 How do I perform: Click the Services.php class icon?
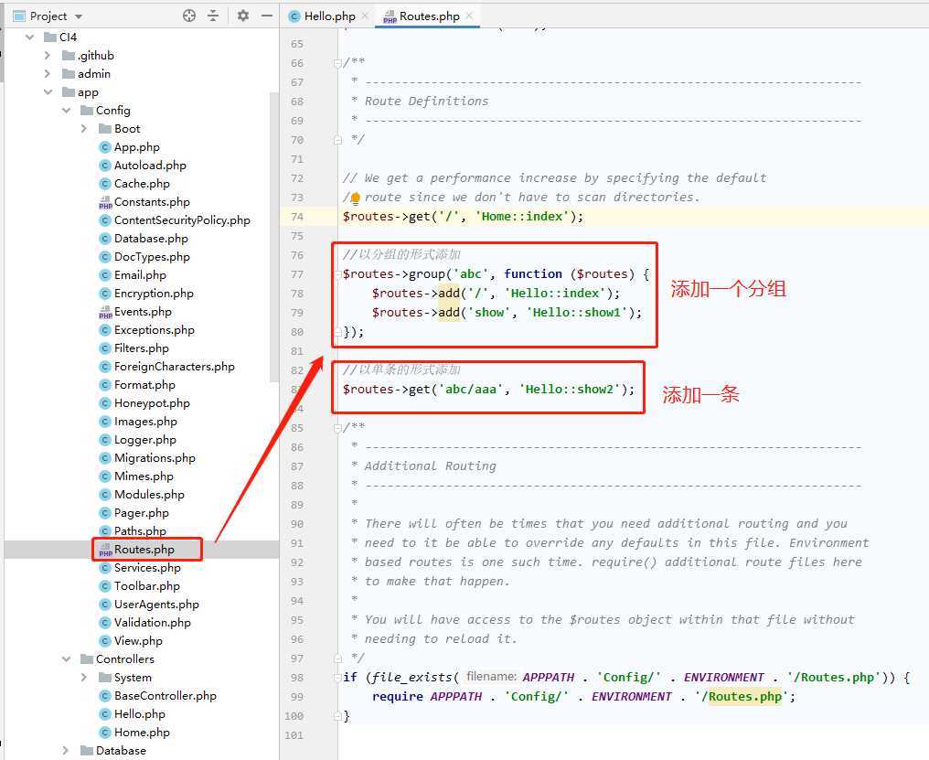[105, 568]
